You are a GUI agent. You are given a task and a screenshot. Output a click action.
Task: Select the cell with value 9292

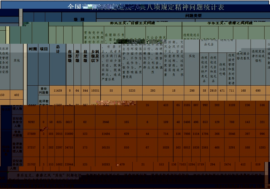point(31,122)
